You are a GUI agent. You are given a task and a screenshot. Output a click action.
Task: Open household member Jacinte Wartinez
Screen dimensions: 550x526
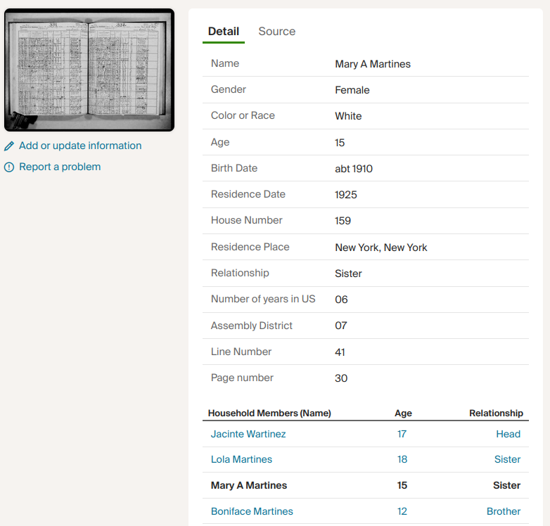(248, 434)
